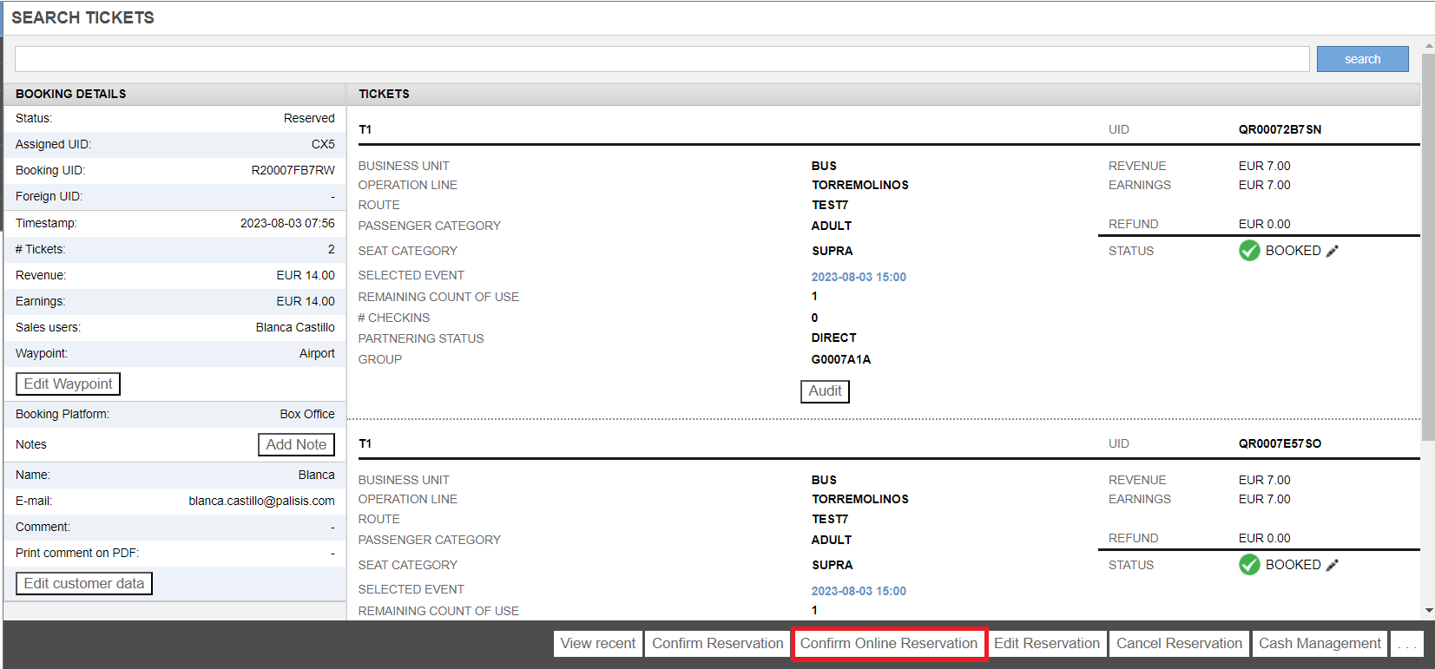The width and height of the screenshot is (1435, 669).
Task: Click the Add Note button
Action: tap(296, 444)
